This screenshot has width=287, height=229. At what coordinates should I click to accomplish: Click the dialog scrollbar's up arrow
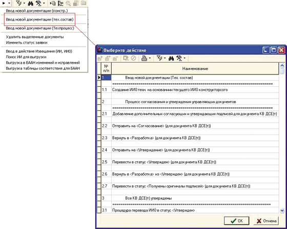tap(282, 65)
